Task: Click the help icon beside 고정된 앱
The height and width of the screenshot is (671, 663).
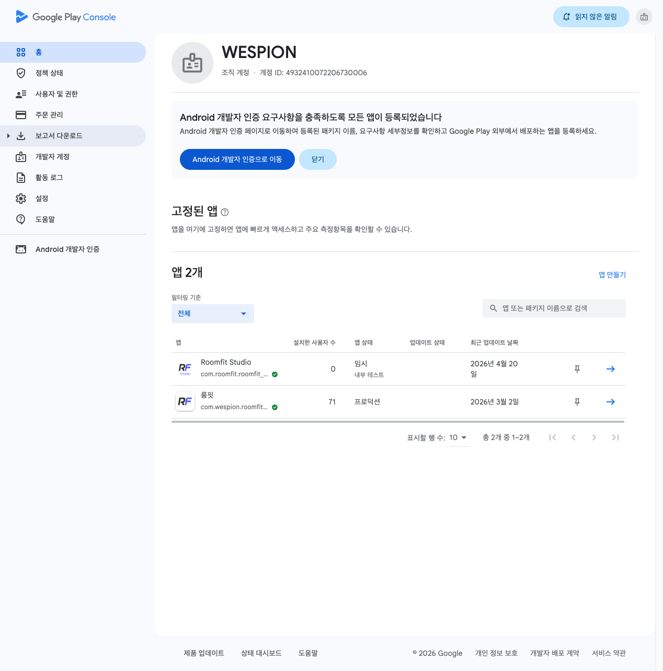Action: (225, 212)
